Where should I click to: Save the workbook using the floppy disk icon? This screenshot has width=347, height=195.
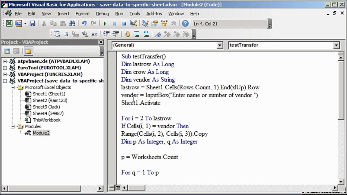click(33, 24)
